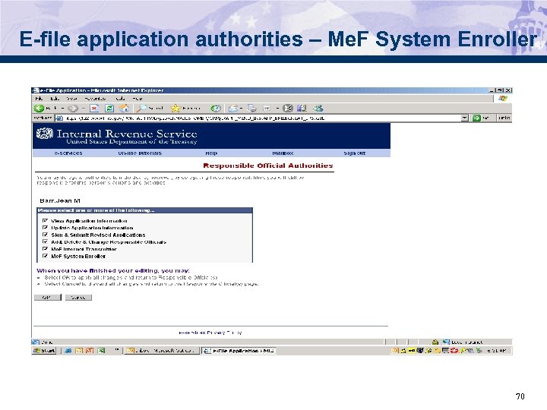Click the OK button

pos(47,298)
